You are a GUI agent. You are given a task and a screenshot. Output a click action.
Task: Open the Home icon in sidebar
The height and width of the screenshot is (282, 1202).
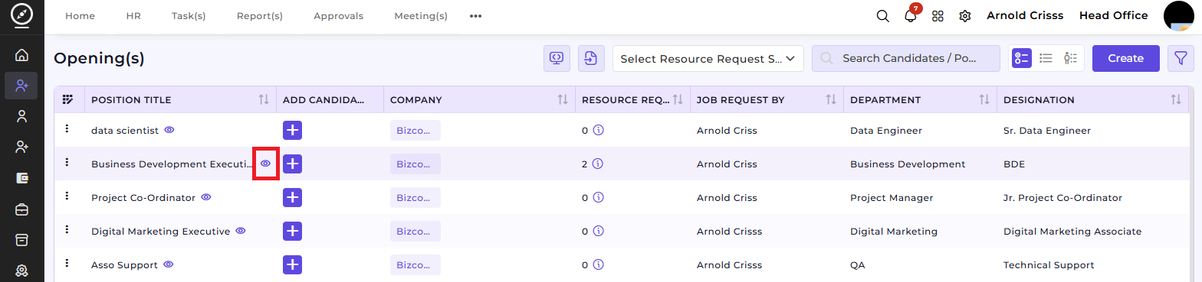pos(21,55)
